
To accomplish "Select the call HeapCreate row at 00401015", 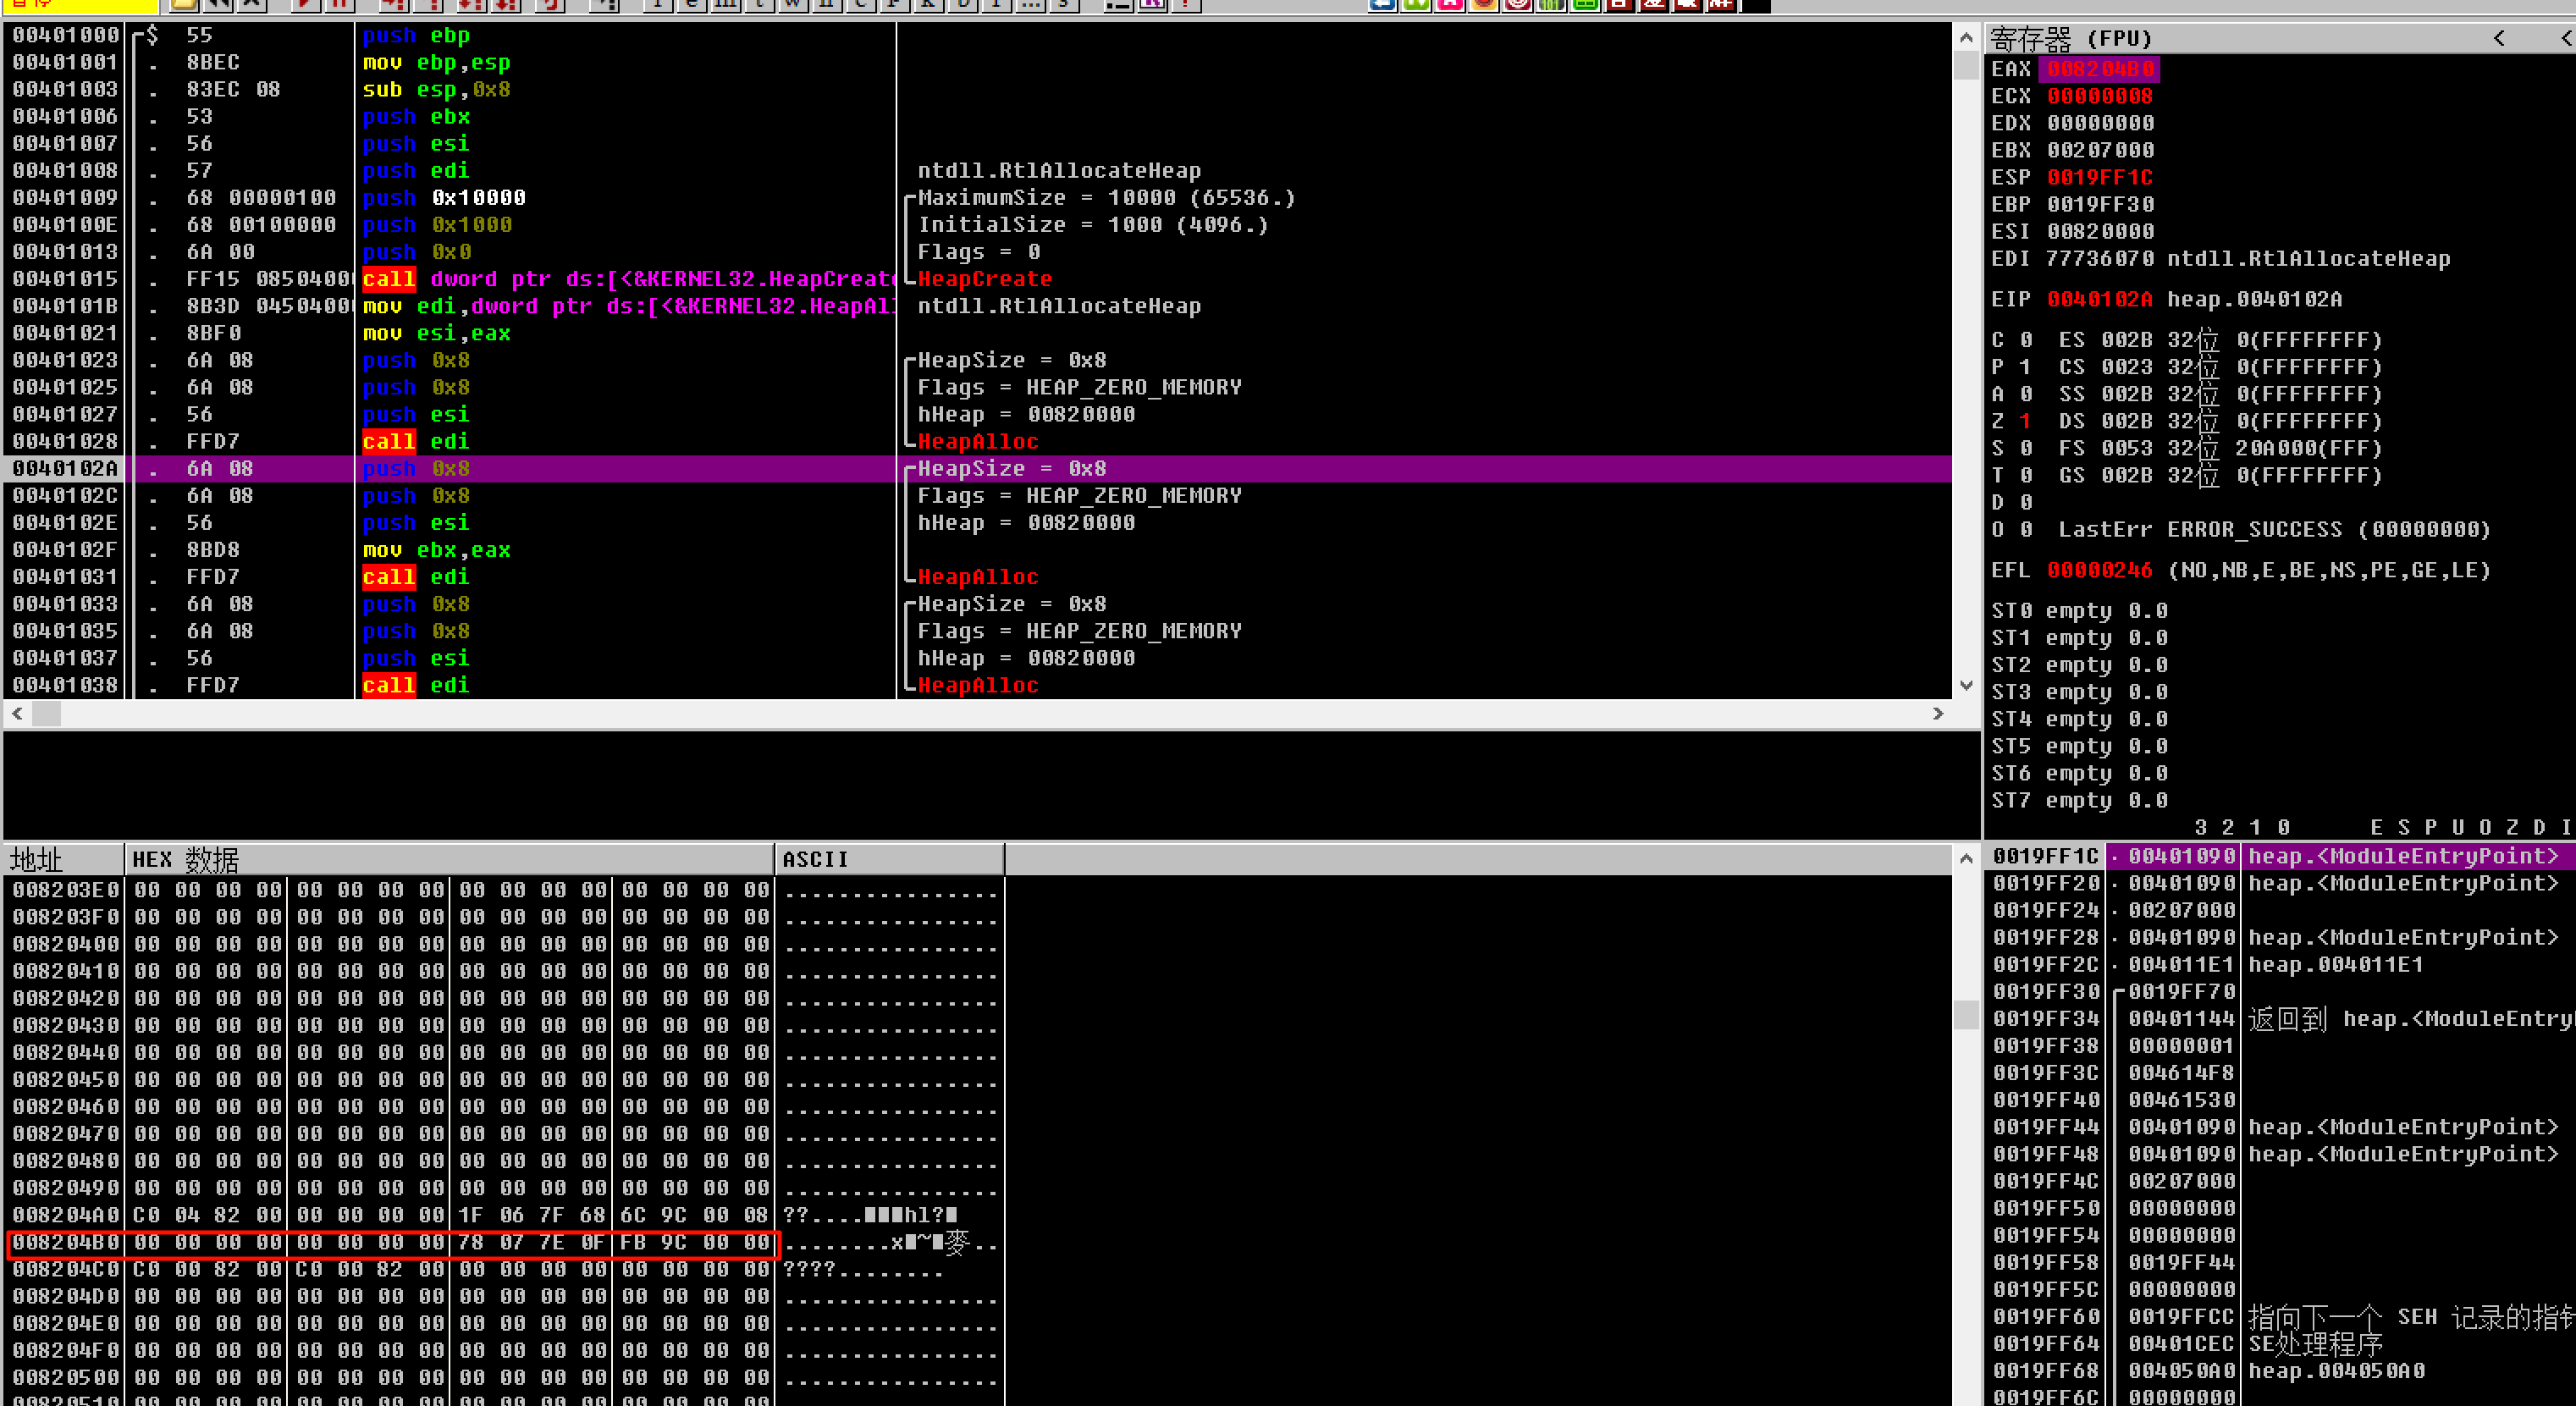I will tap(977, 279).
